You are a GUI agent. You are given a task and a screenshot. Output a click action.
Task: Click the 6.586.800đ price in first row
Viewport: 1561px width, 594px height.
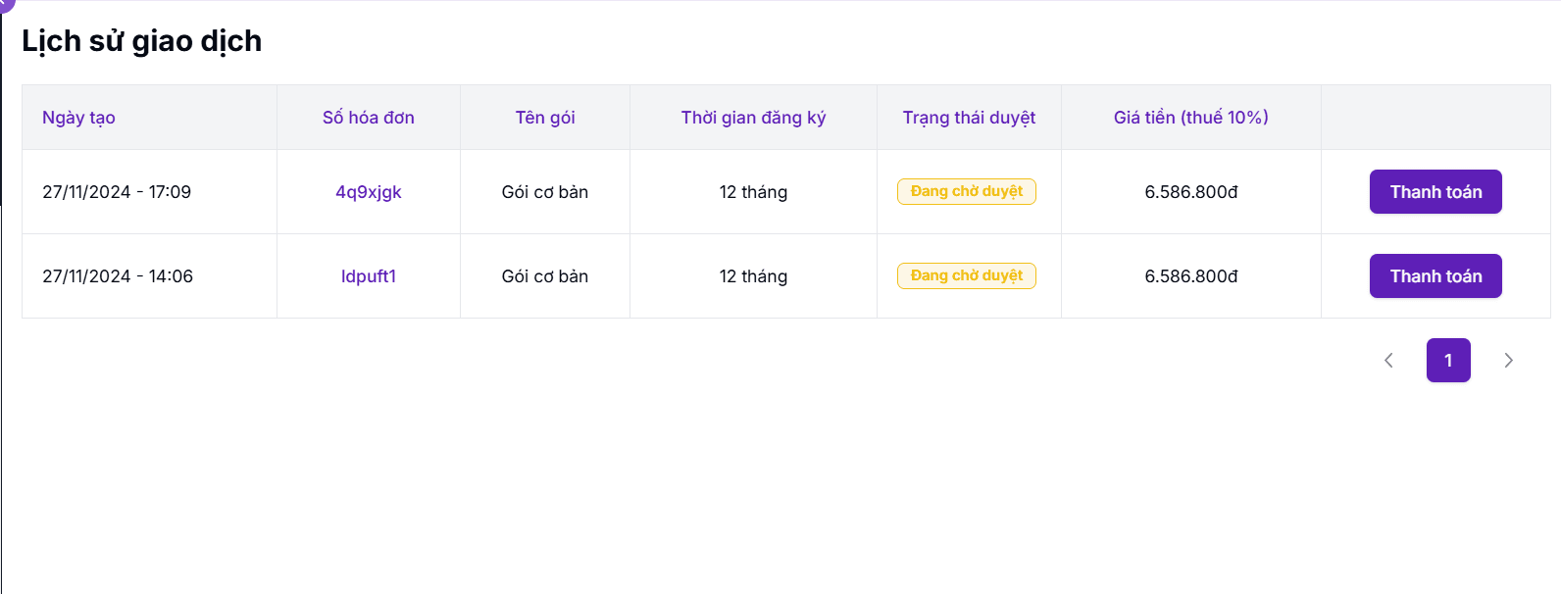tap(1191, 192)
